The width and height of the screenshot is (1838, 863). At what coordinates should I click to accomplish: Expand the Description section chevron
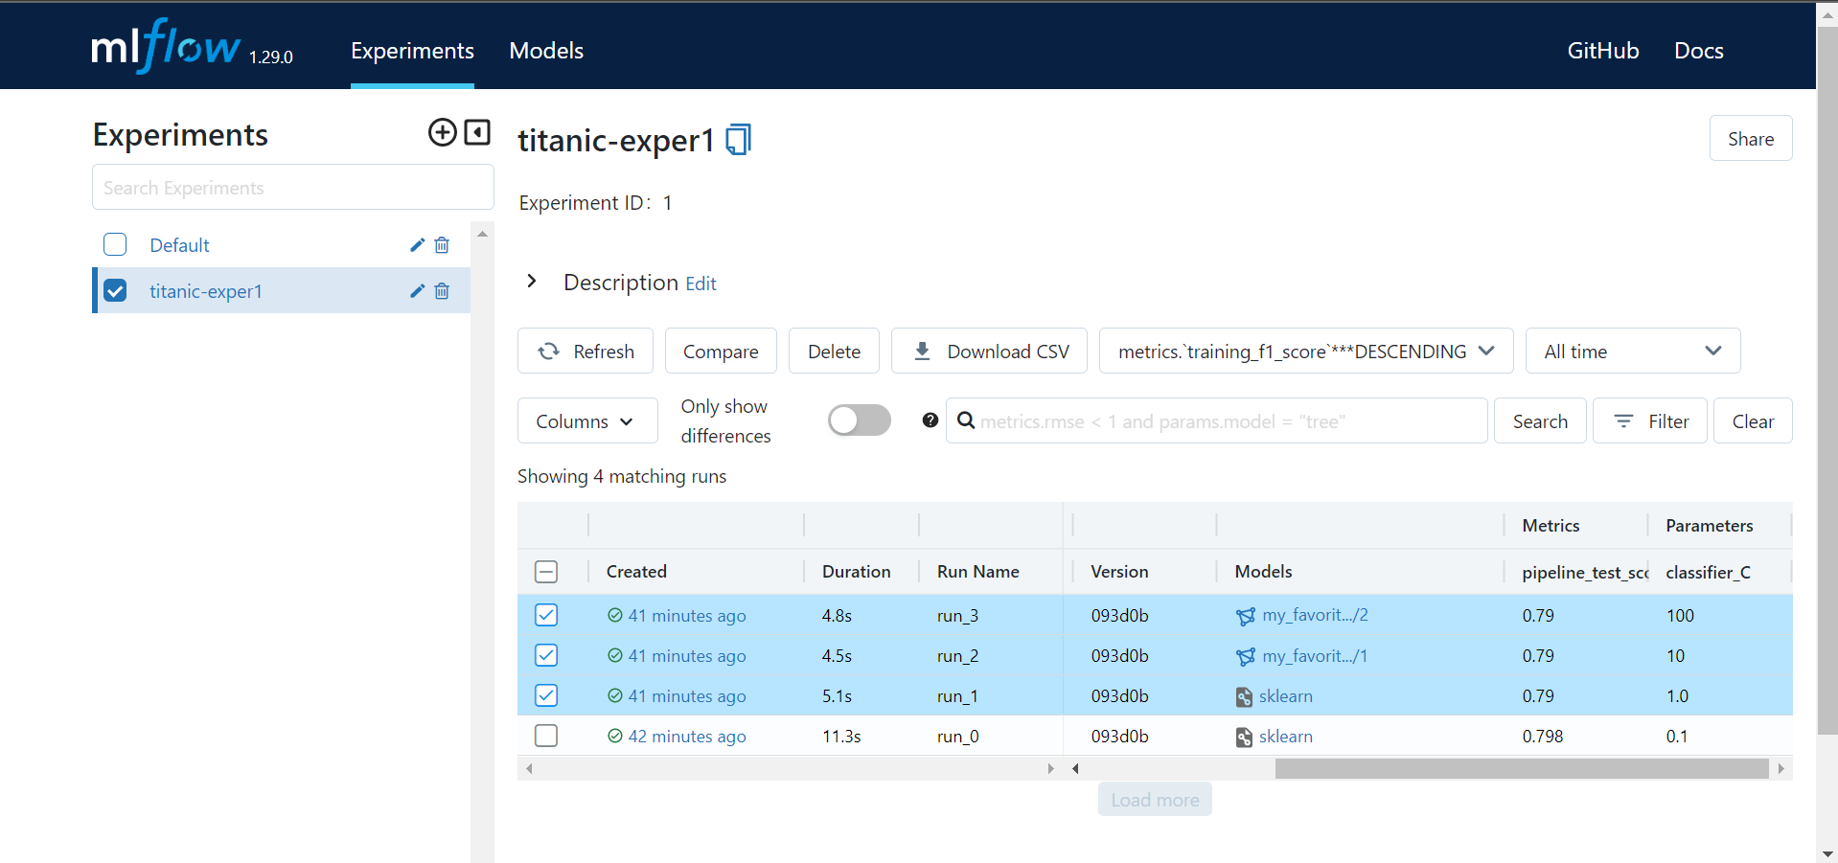[x=533, y=281]
